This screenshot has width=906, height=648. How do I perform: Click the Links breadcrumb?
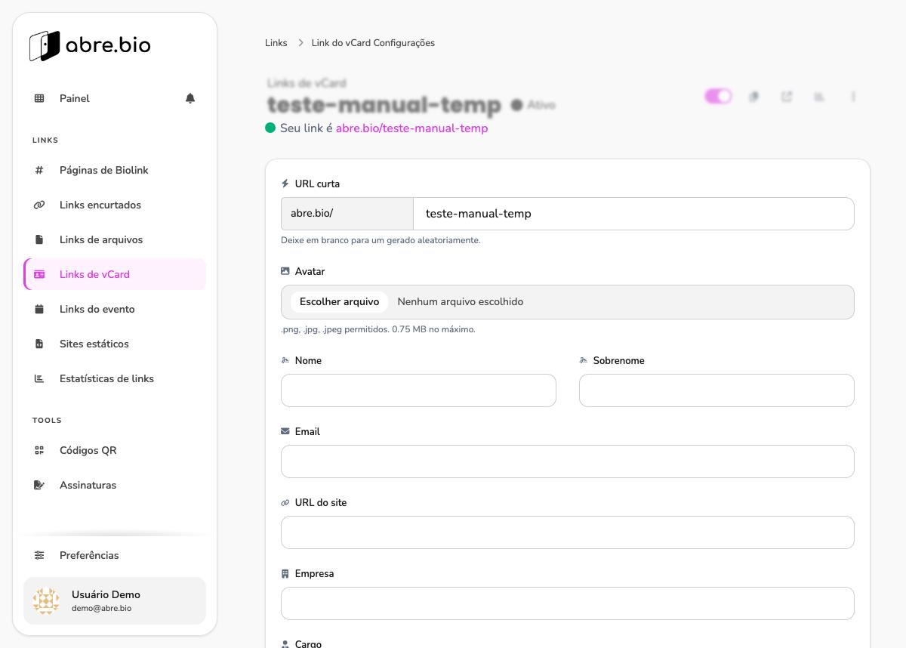click(x=276, y=43)
